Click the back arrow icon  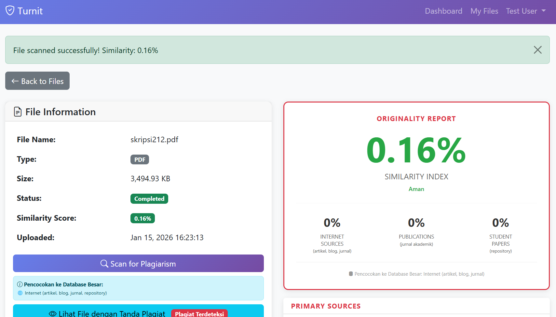pos(15,81)
